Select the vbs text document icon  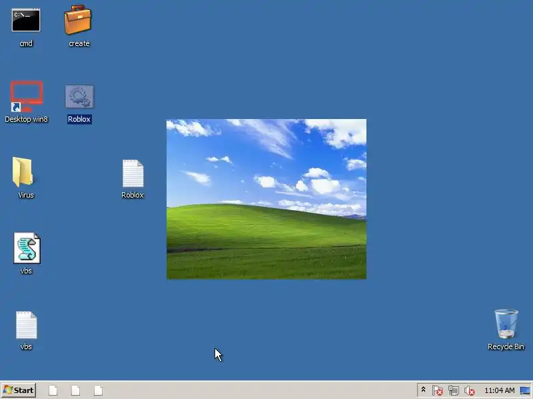point(26,325)
